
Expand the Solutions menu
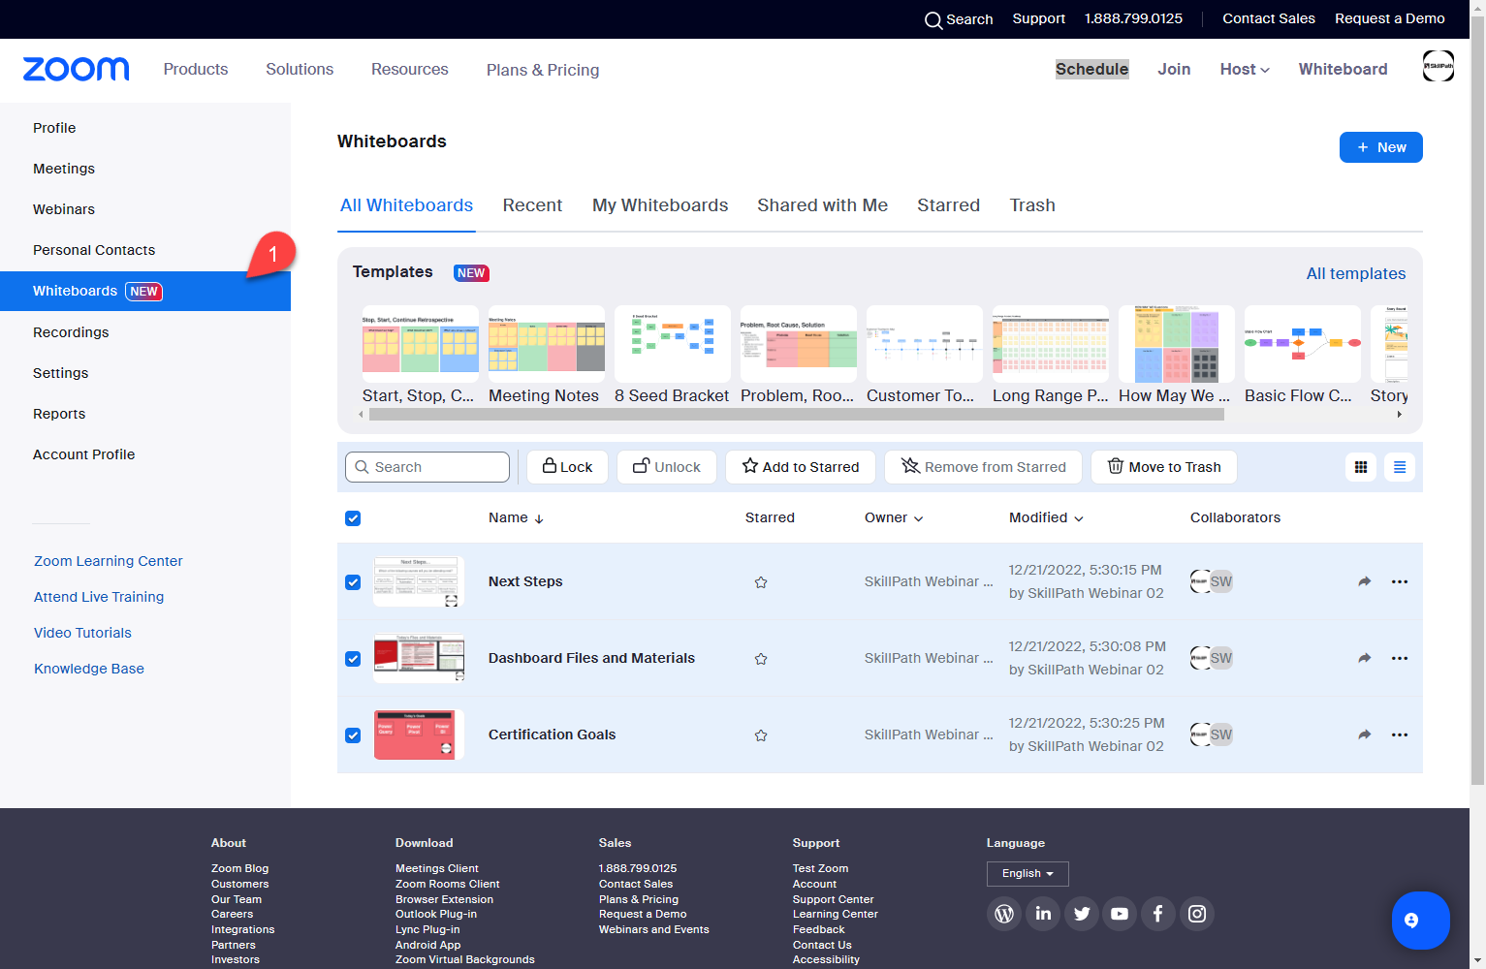pos(300,69)
